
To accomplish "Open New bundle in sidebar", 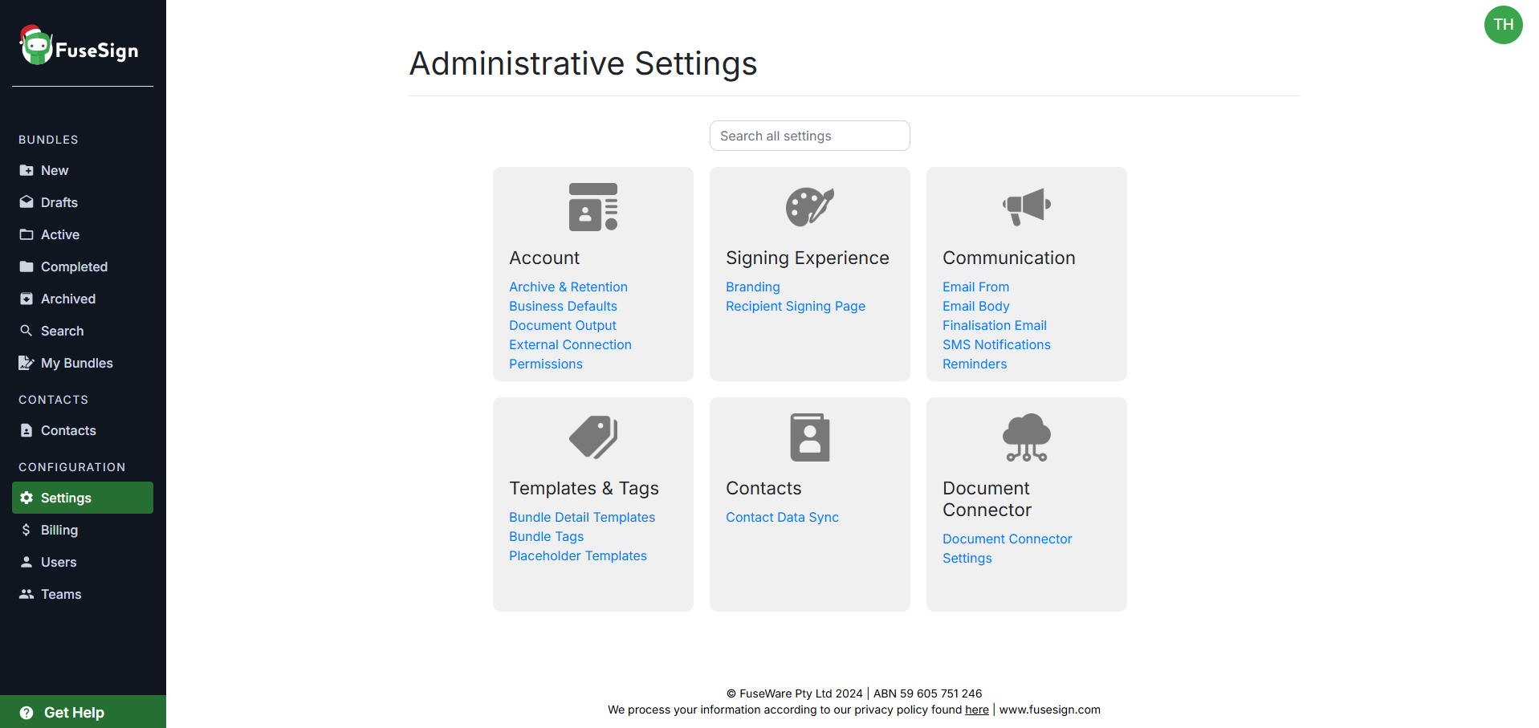I will [x=83, y=170].
